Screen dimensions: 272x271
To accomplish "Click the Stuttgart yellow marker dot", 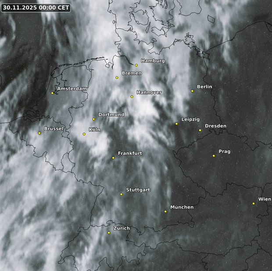I will tap(122, 194).
